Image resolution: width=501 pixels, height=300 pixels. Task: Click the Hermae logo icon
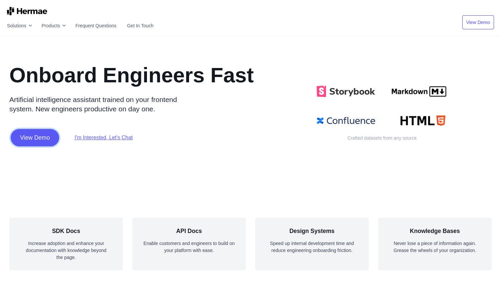[x=10, y=11]
